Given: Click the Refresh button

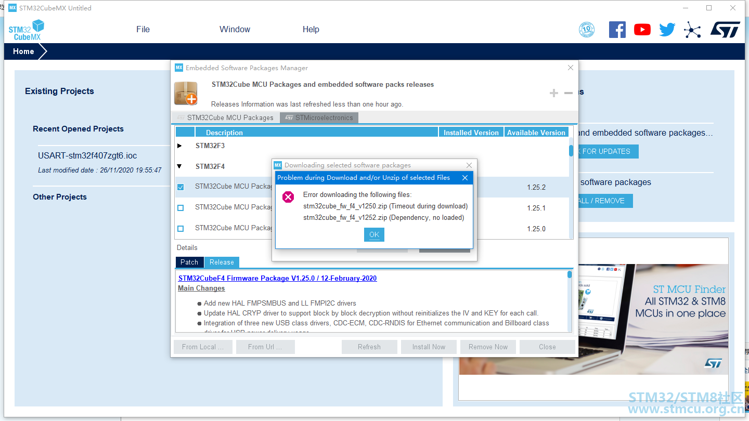Looking at the screenshot, I should 369,347.
